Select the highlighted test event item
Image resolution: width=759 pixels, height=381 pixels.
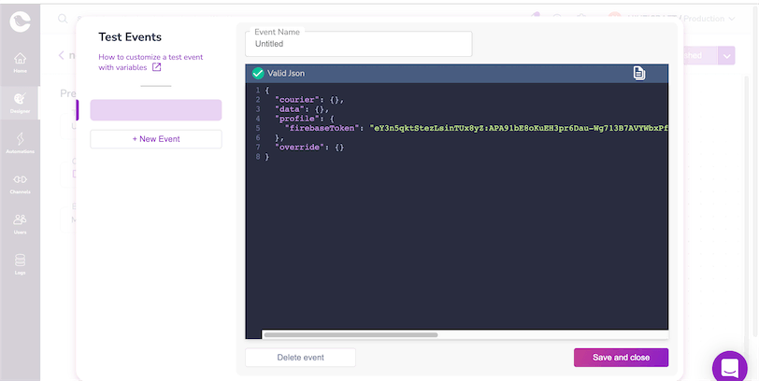[x=155, y=110]
